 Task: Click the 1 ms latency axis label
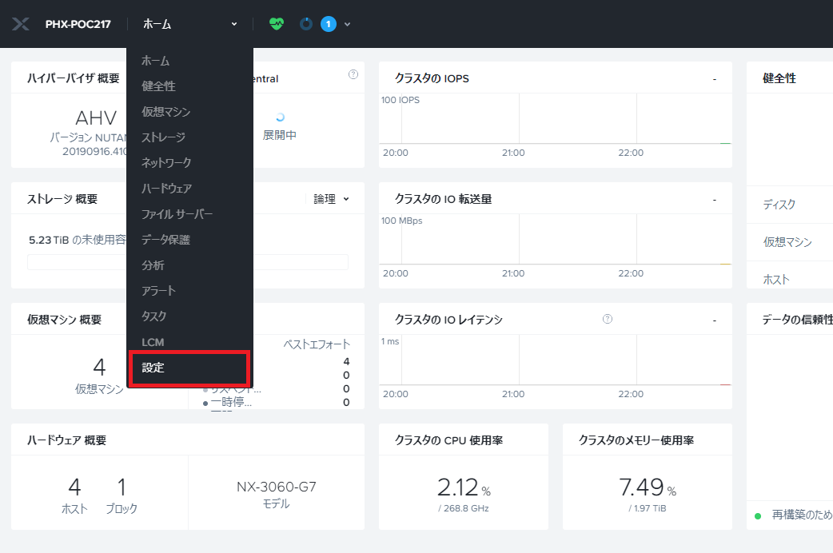coord(390,341)
